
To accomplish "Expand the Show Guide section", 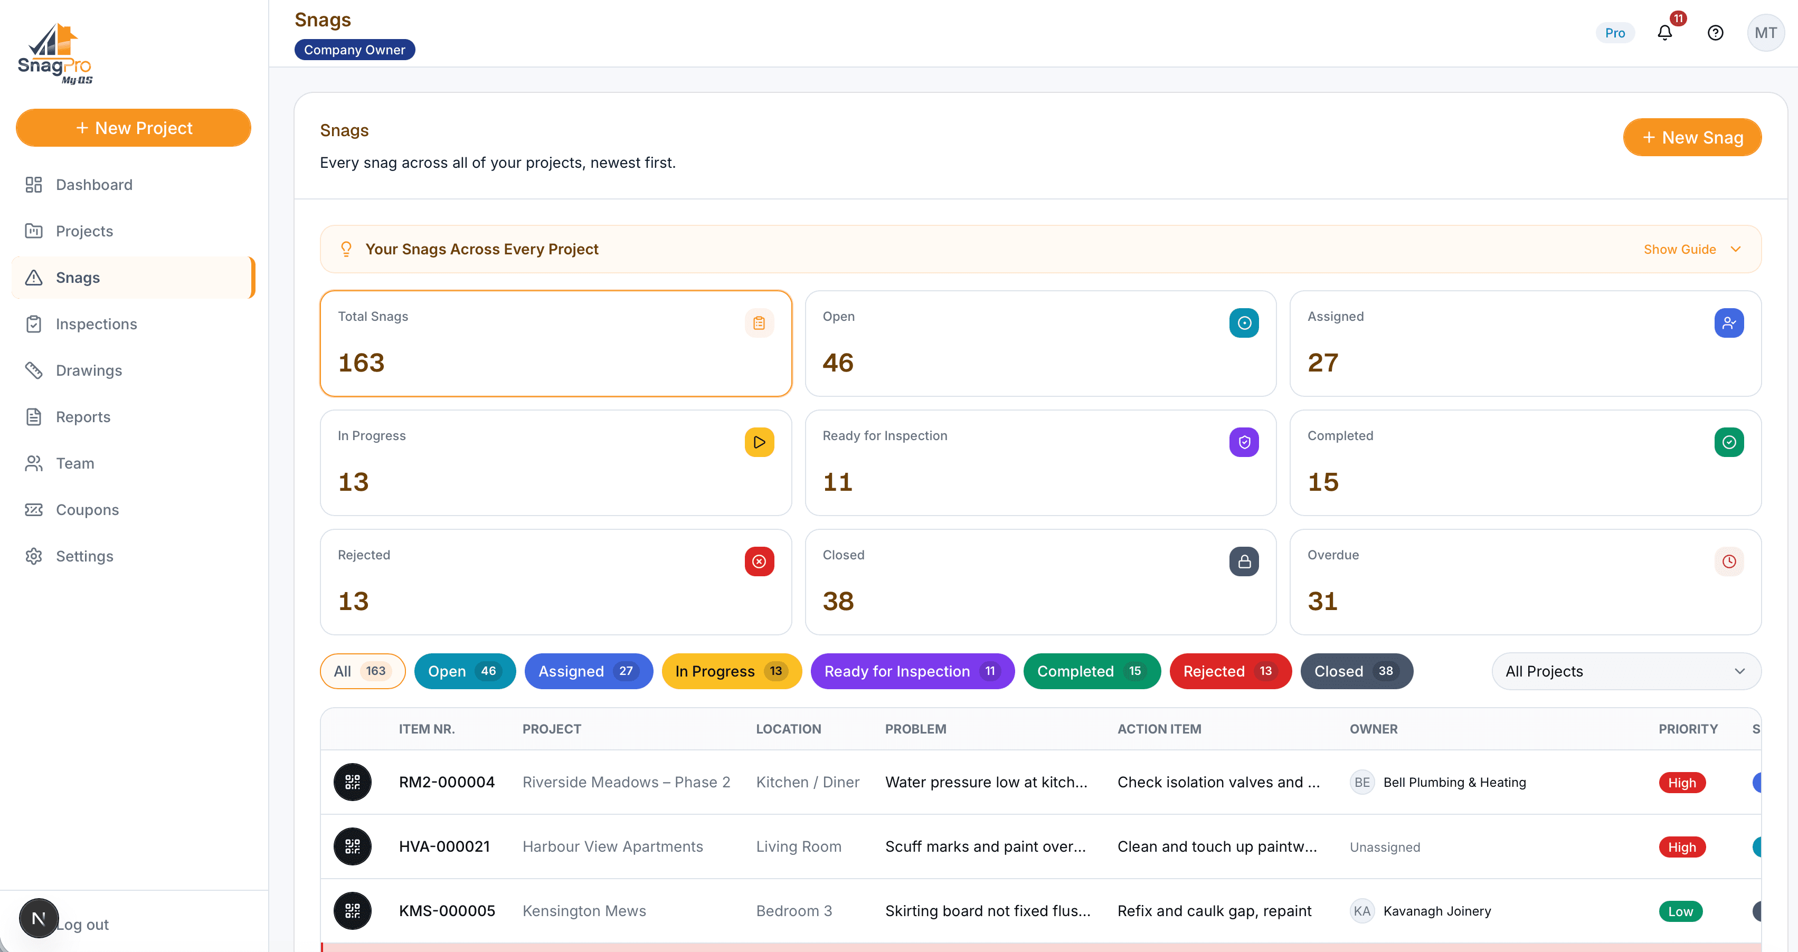I will [x=1692, y=249].
